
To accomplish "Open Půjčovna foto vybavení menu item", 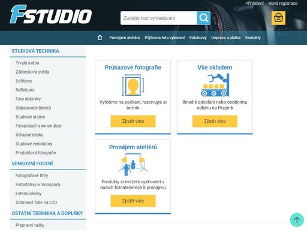I will [165, 38].
